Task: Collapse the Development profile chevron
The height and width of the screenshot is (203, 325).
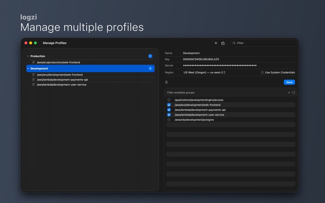Action: [x=28, y=68]
